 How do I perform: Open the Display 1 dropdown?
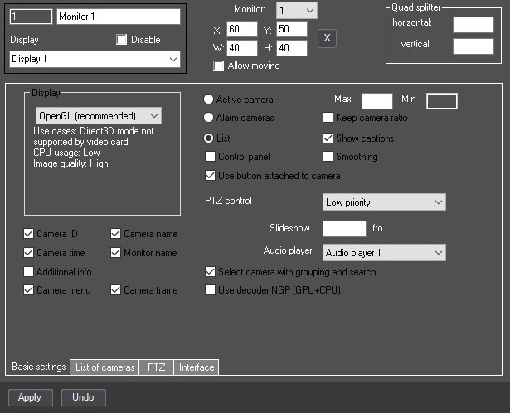(x=95, y=59)
